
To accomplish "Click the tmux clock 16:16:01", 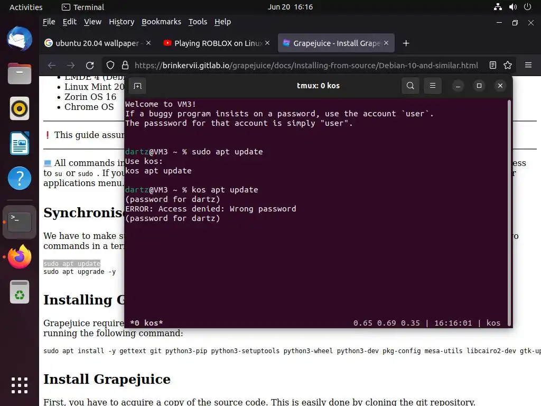I will point(453,323).
